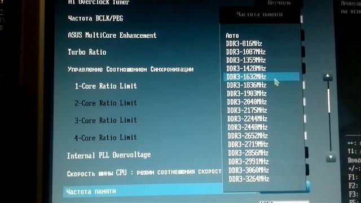The image size is (361, 203).
Task: Select the Turbo Ratio setting
Action: [x=87, y=52]
